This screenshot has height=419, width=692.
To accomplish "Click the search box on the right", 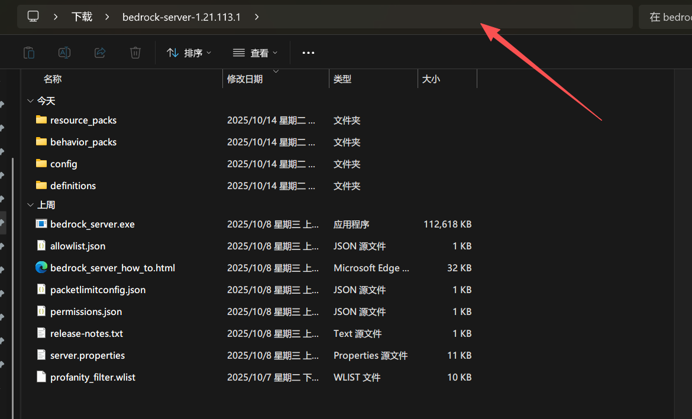I will 667,17.
